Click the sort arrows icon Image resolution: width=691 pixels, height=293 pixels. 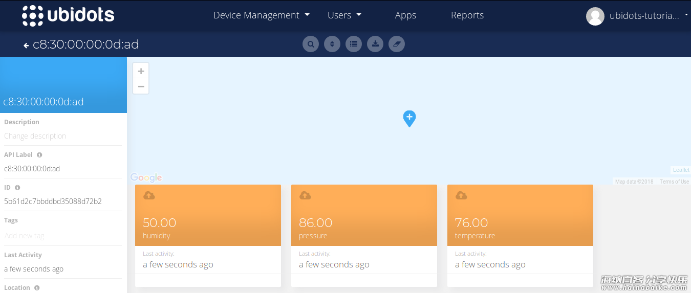point(332,44)
